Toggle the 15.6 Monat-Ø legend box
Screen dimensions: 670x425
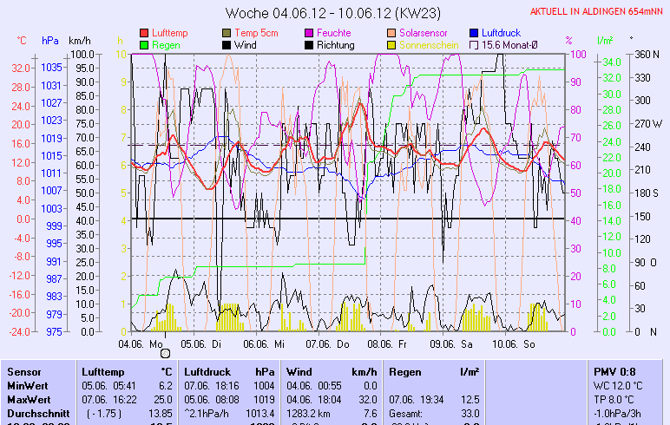(x=475, y=44)
